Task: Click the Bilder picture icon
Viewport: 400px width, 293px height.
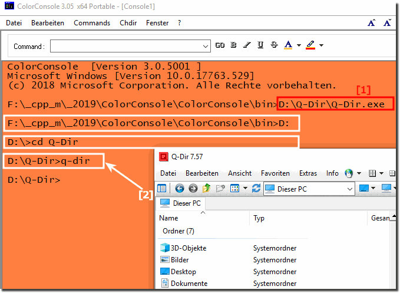Action: tap(165, 260)
